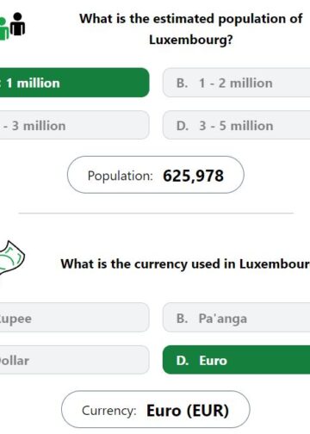
Task: Click the green person figure in the population icon
Action: pos(4,28)
